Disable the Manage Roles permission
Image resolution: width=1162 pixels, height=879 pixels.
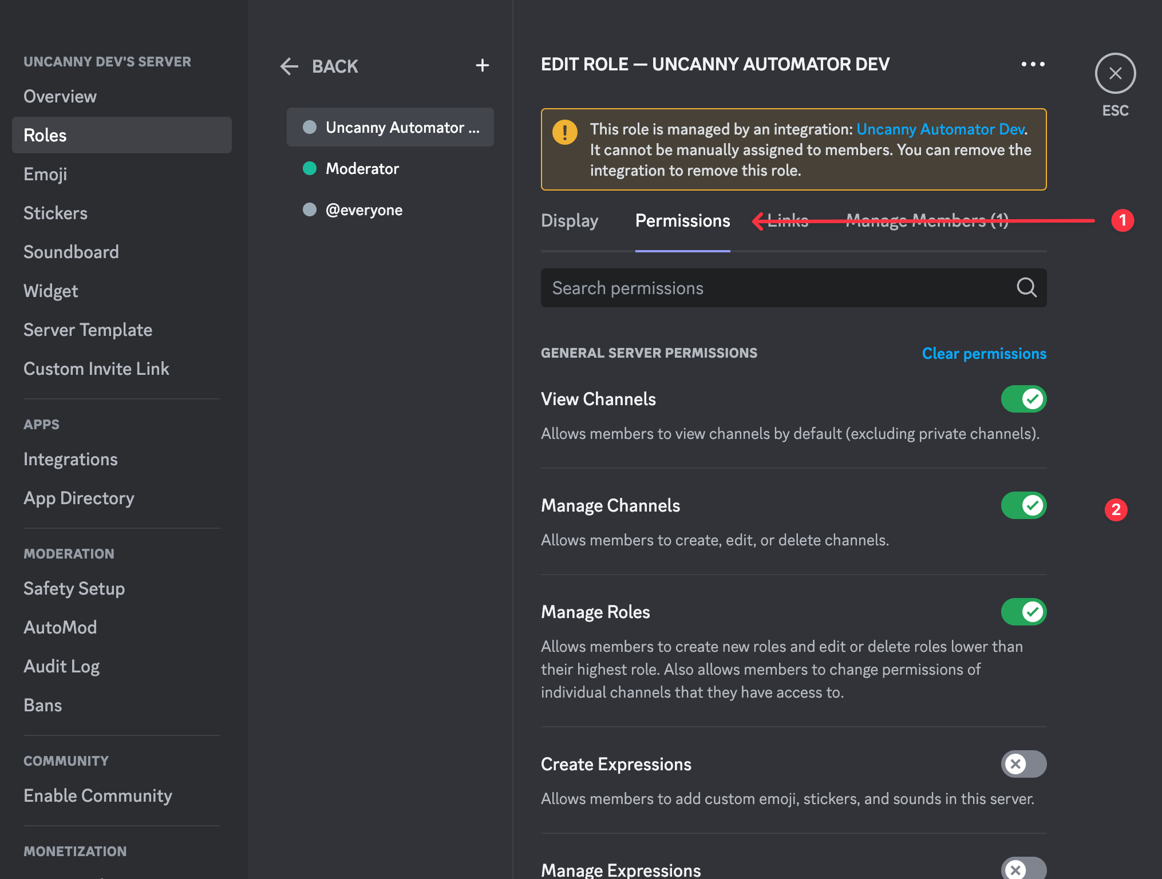click(x=1023, y=612)
